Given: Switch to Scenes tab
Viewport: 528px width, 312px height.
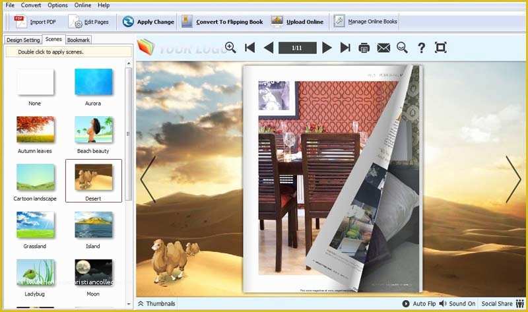Looking at the screenshot, I should click(x=53, y=40).
